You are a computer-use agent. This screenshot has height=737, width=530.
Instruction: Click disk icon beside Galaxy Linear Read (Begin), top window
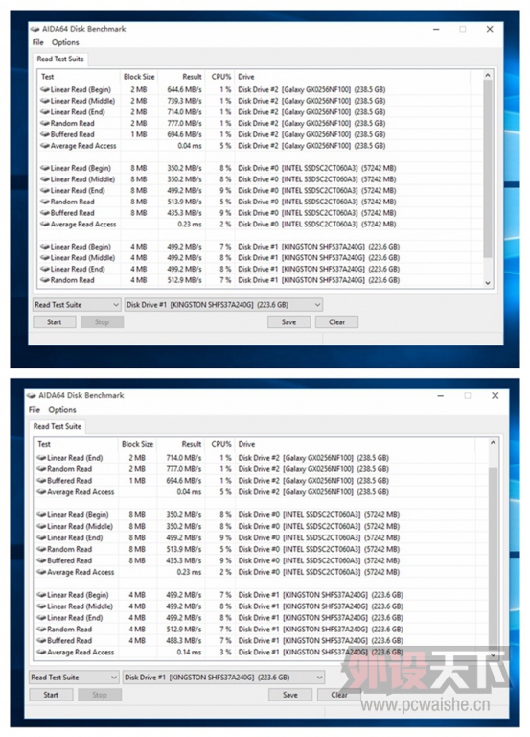pyautogui.click(x=45, y=89)
